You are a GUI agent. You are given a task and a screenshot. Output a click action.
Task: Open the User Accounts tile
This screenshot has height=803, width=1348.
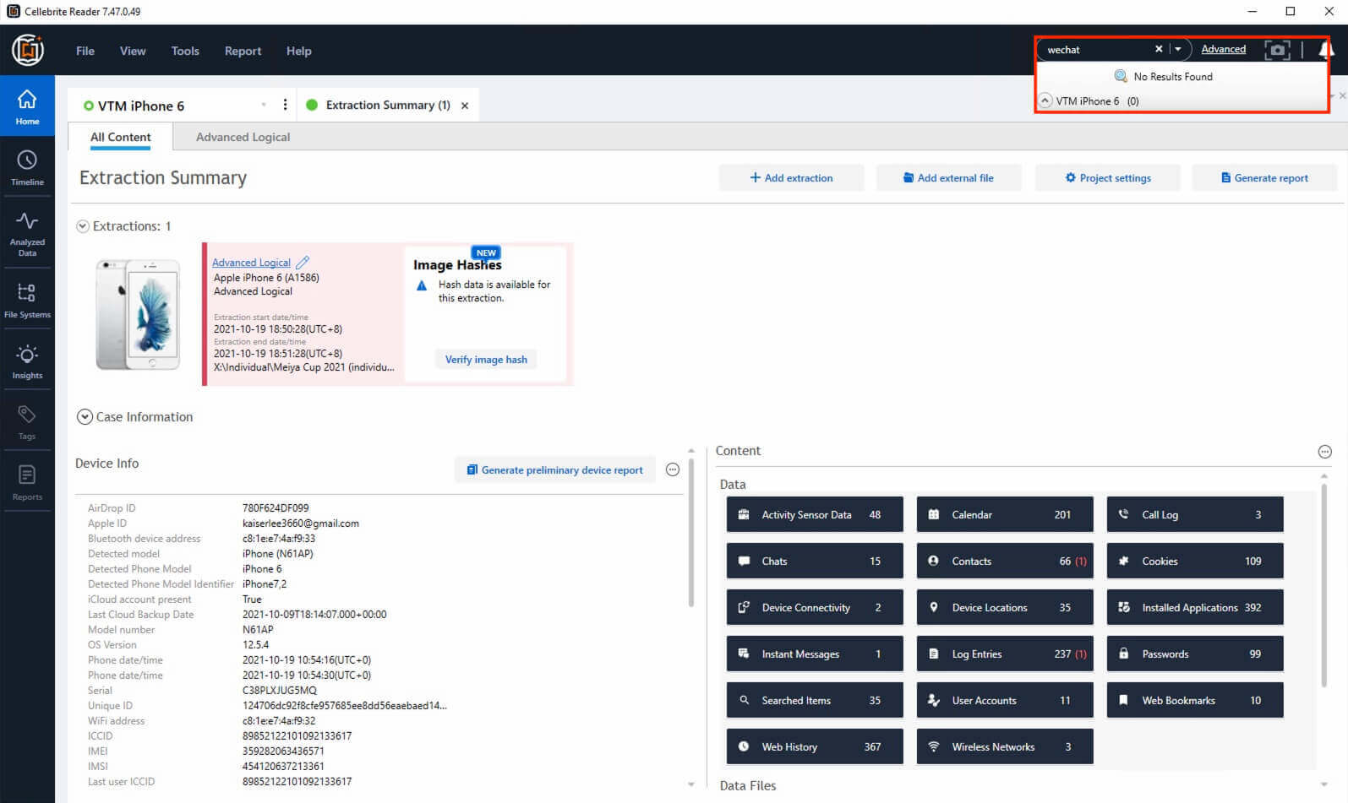(x=1005, y=700)
